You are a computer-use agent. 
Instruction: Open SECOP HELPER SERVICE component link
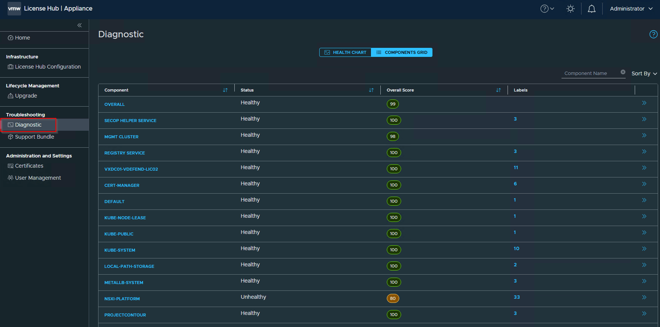tap(130, 121)
